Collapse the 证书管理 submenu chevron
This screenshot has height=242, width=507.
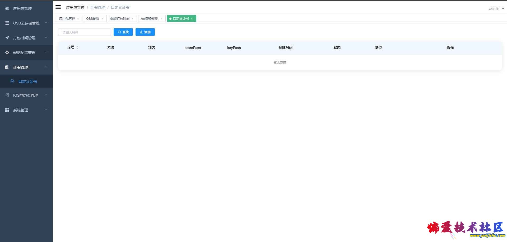46,67
